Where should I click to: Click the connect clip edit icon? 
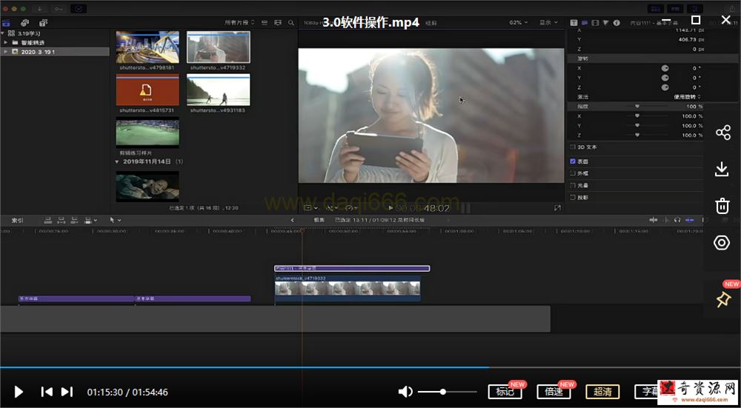47,220
